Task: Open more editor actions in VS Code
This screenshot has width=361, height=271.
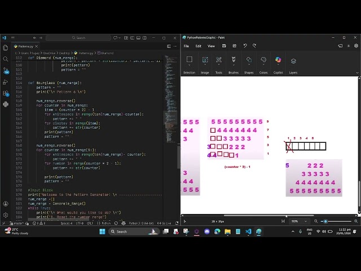Action: click(175, 46)
